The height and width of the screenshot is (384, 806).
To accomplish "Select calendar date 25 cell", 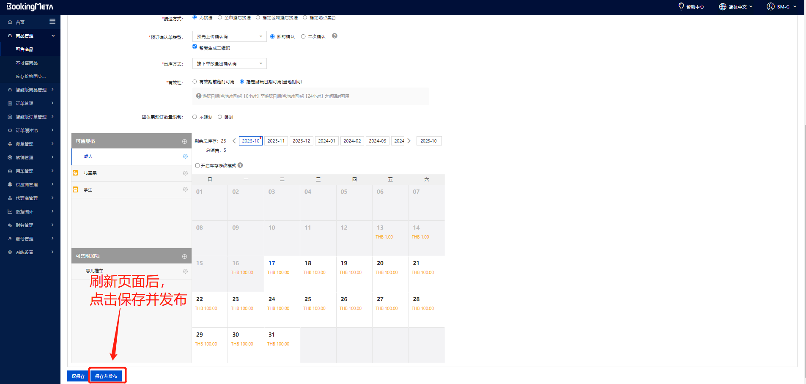I will [318, 309].
